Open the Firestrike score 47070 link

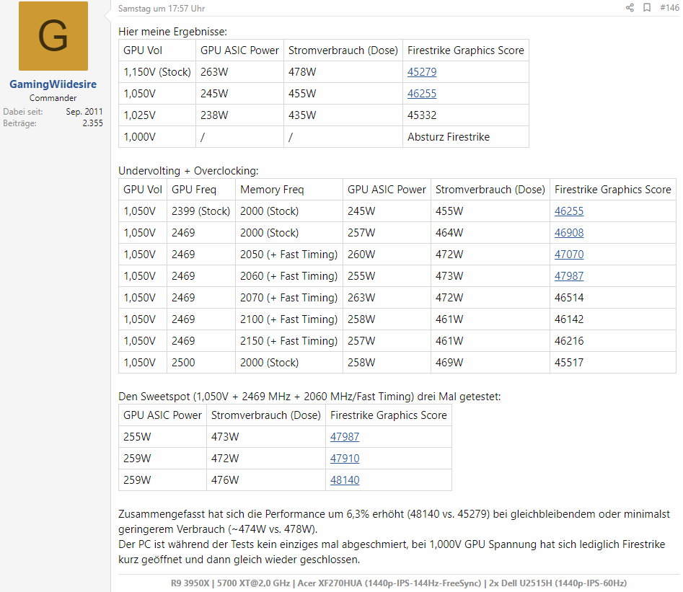[569, 255]
